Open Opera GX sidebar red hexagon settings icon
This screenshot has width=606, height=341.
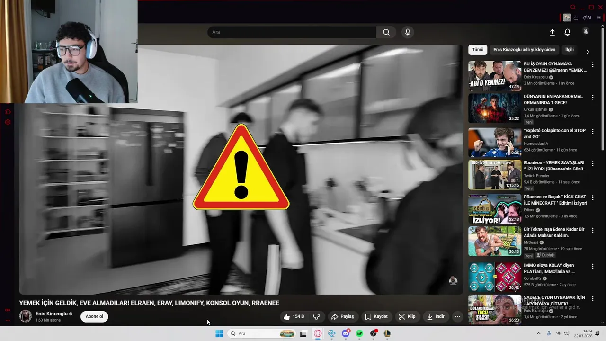click(8, 122)
